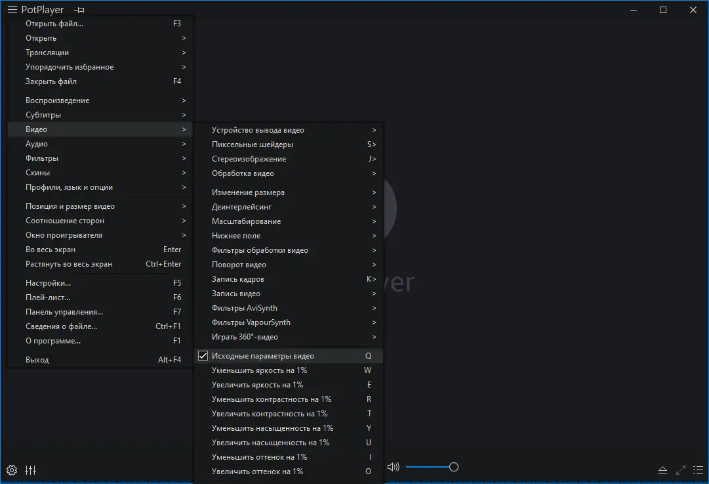The image size is (709, 484).
Task: Minimize the PotPlayer window
Action: (x=634, y=10)
